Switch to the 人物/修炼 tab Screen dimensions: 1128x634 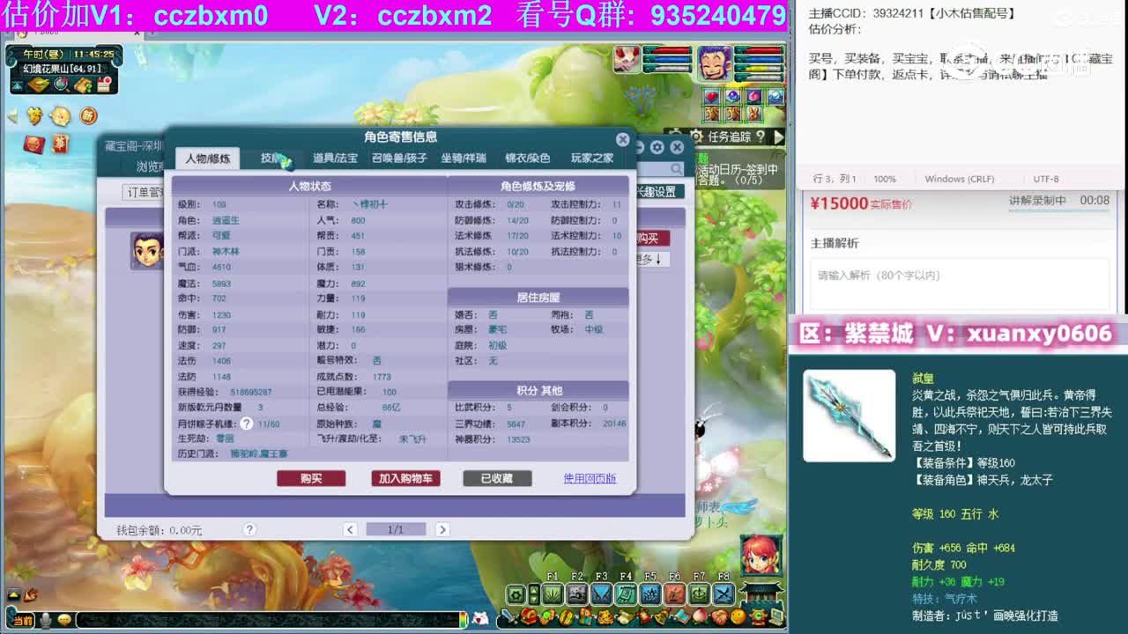coord(208,158)
